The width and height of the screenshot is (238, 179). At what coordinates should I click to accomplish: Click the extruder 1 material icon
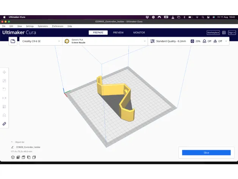point(67,41)
